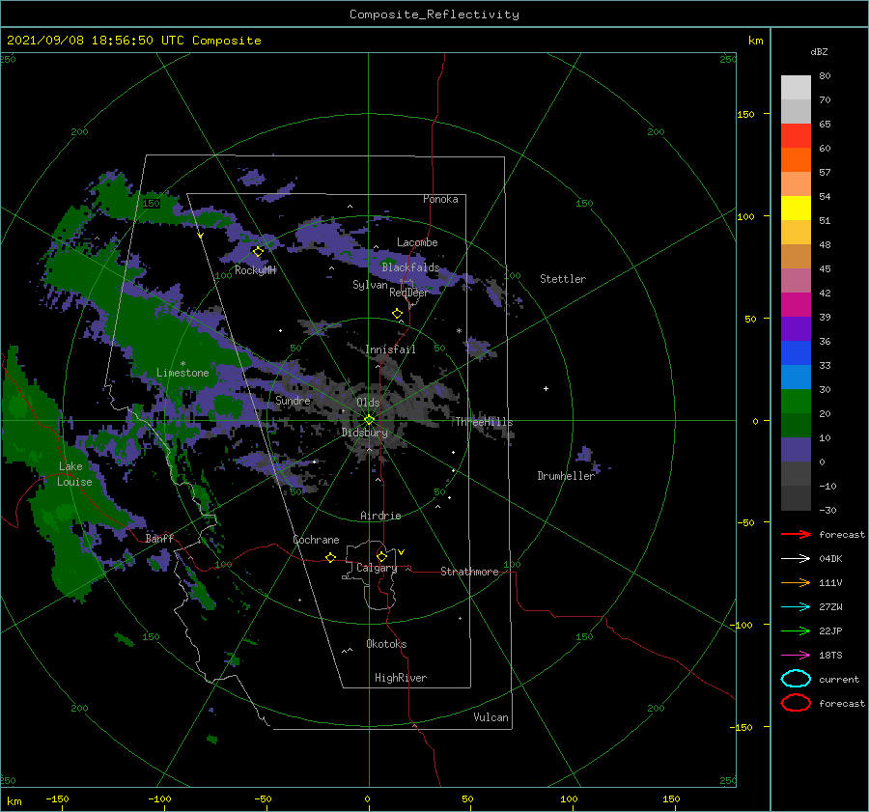Click the Calgary city label
Screen dimensions: 869x812
[377, 568]
